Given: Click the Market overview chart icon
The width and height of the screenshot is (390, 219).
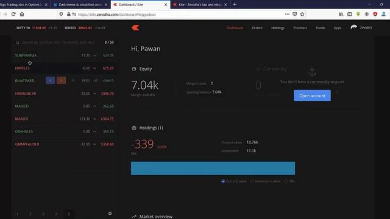Looking at the screenshot, I should tap(134, 217).
